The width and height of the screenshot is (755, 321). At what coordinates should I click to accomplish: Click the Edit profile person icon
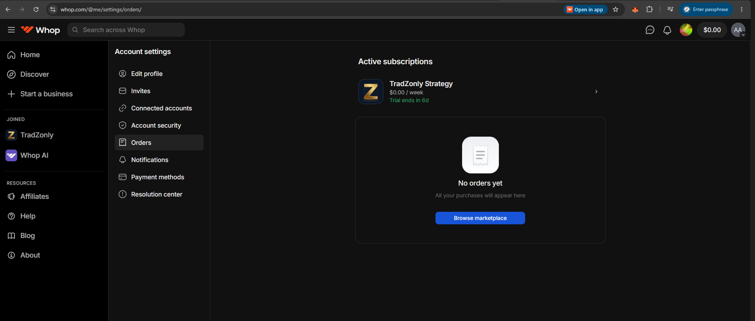pyautogui.click(x=123, y=74)
